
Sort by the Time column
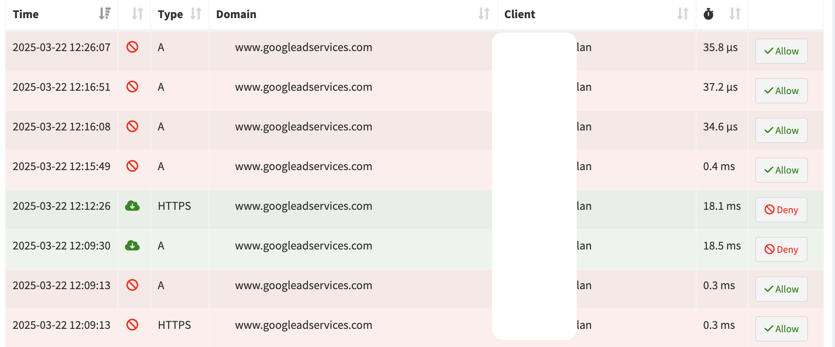105,14
